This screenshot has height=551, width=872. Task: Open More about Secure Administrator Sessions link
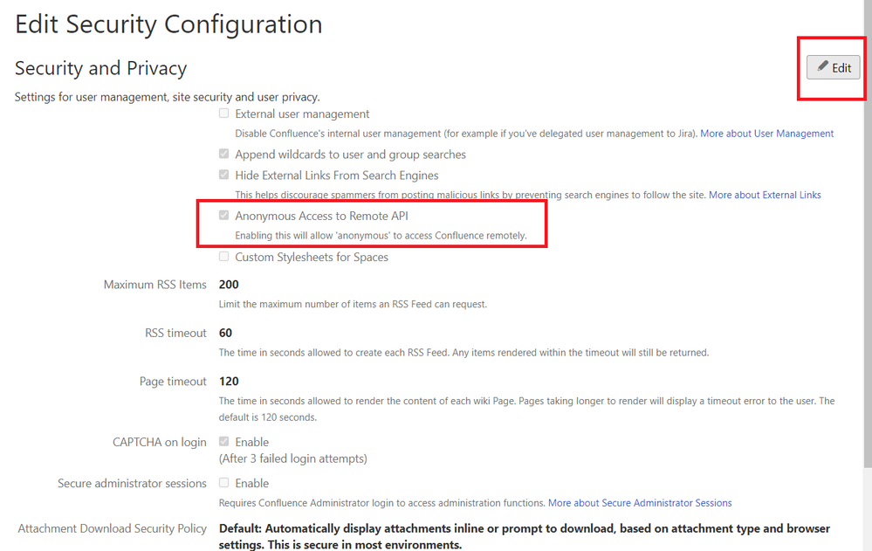click(x=640, y=503)
